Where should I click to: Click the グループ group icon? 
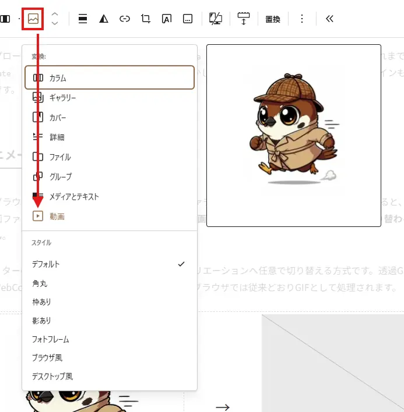click(38, 176)
